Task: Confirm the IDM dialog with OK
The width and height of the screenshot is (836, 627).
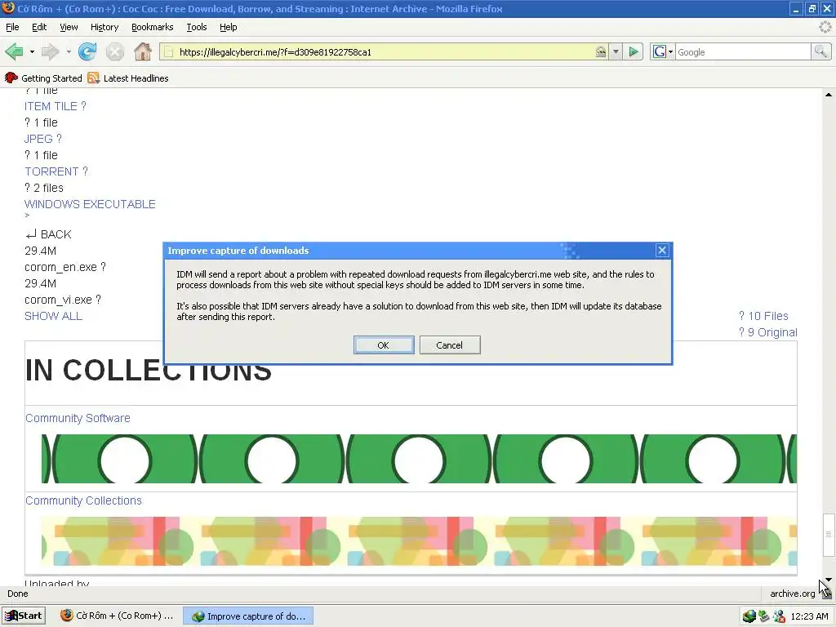Action: 384,345
